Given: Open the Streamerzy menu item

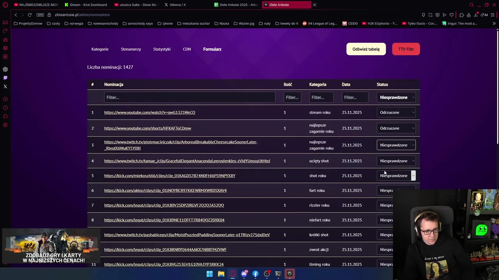Looking at the screenshot, I should point(131,49).
